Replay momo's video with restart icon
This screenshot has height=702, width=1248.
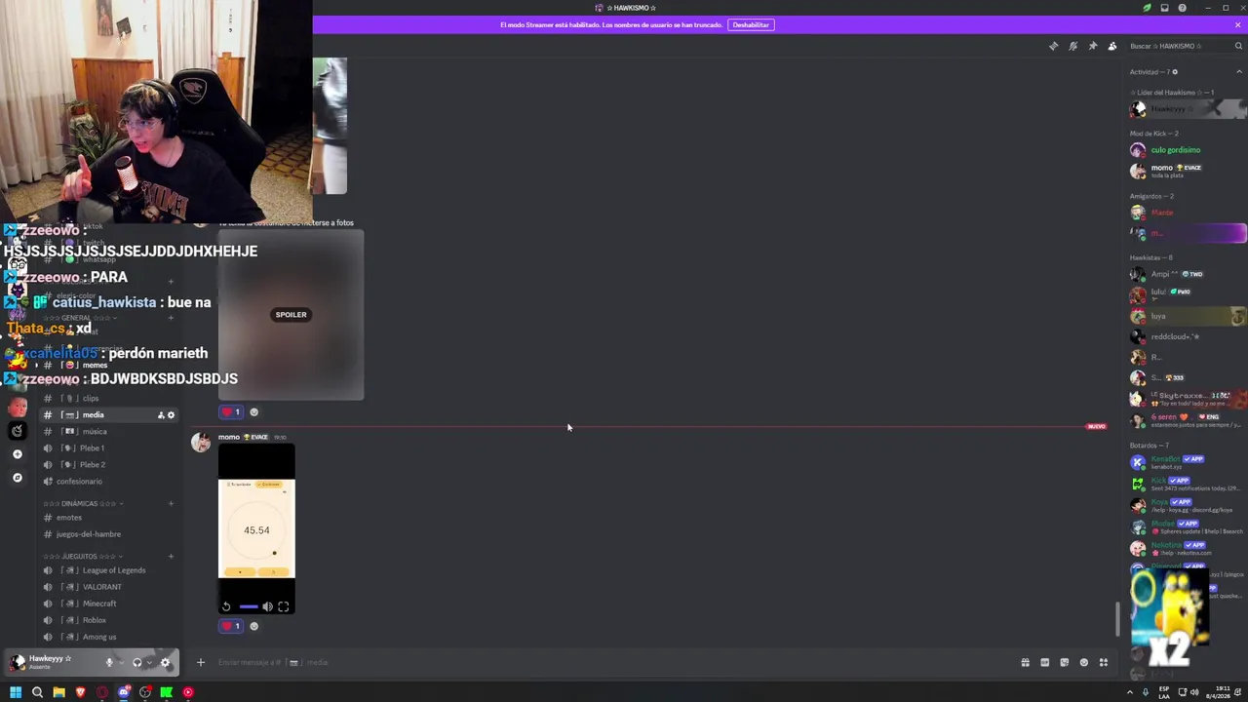pos(226,606)
